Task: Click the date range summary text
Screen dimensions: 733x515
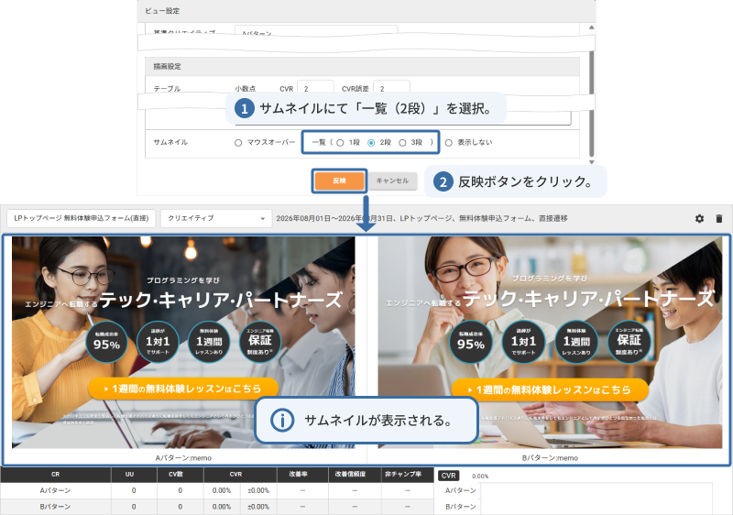Action: [421, 218]
